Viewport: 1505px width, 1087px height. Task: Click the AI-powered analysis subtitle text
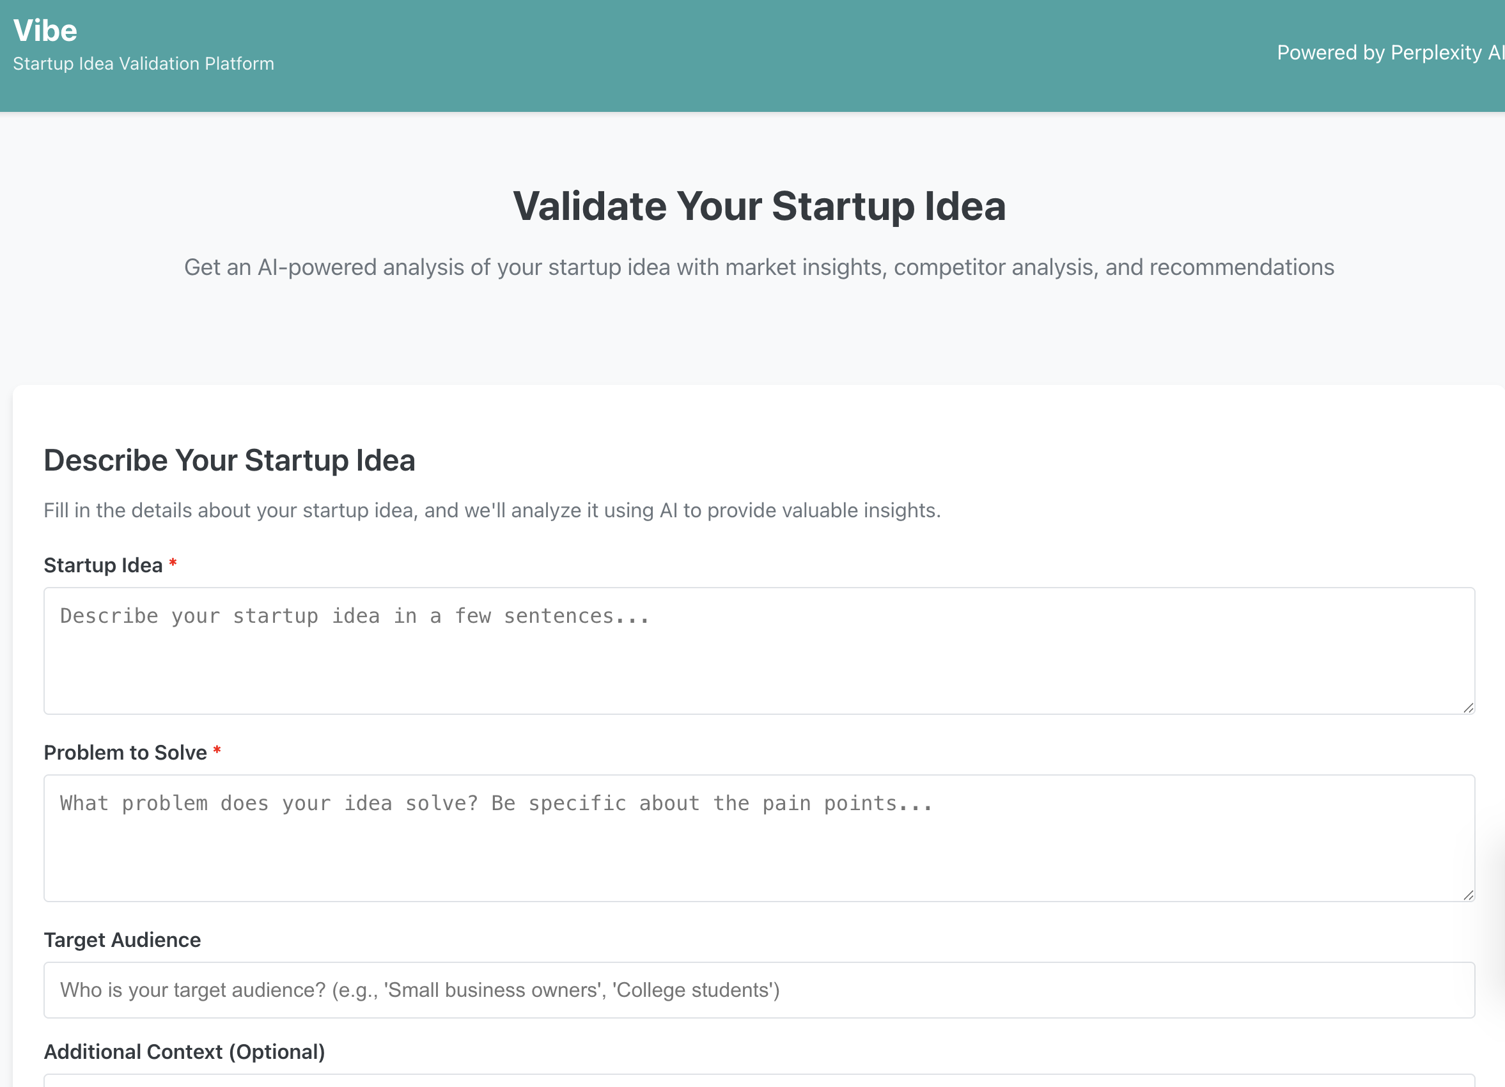[x=758, y=267]
